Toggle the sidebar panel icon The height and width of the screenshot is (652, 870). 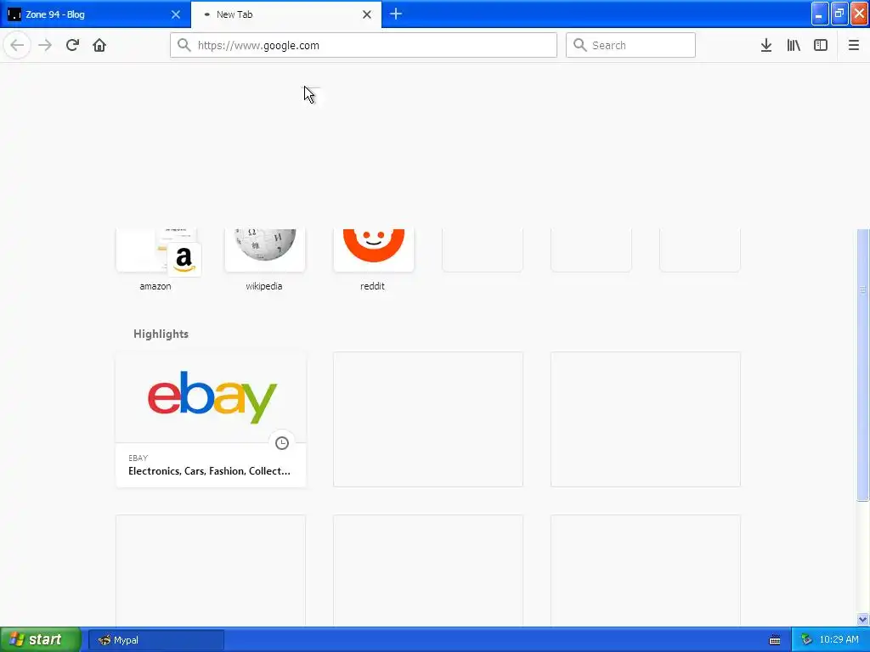pyautogui.click(x=821, y=45)
